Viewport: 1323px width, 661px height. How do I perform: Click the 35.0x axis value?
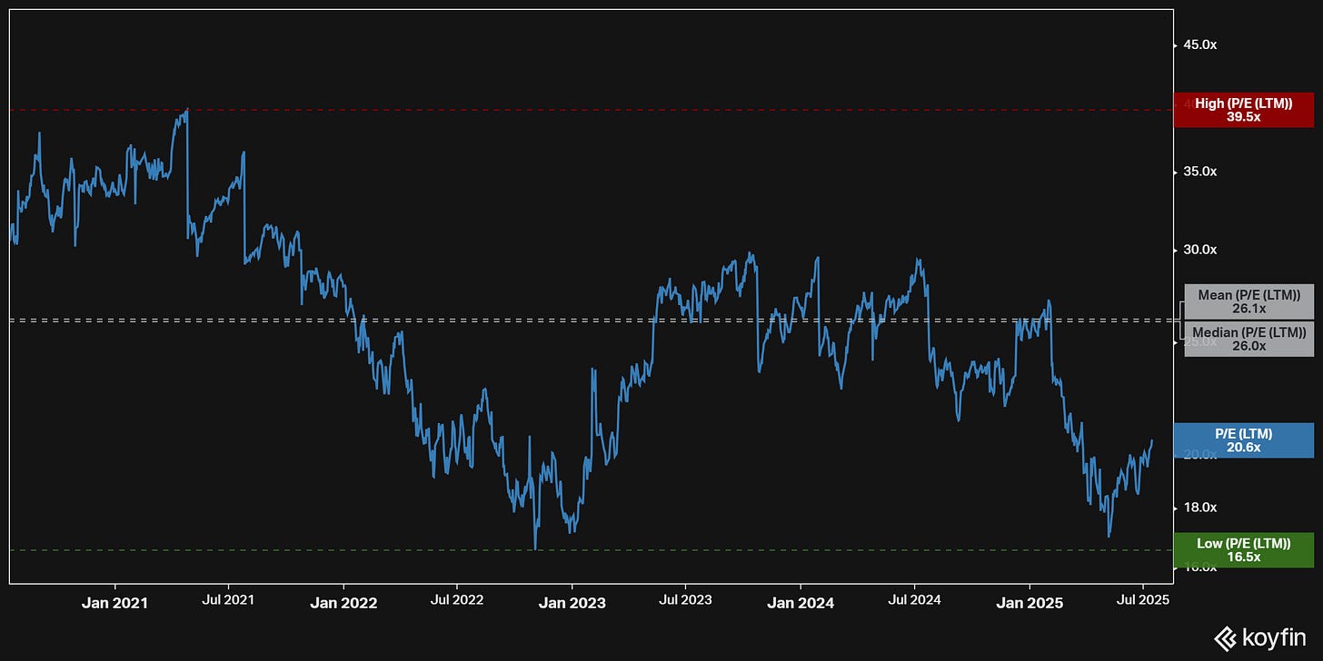click(x=1199, y=172)
